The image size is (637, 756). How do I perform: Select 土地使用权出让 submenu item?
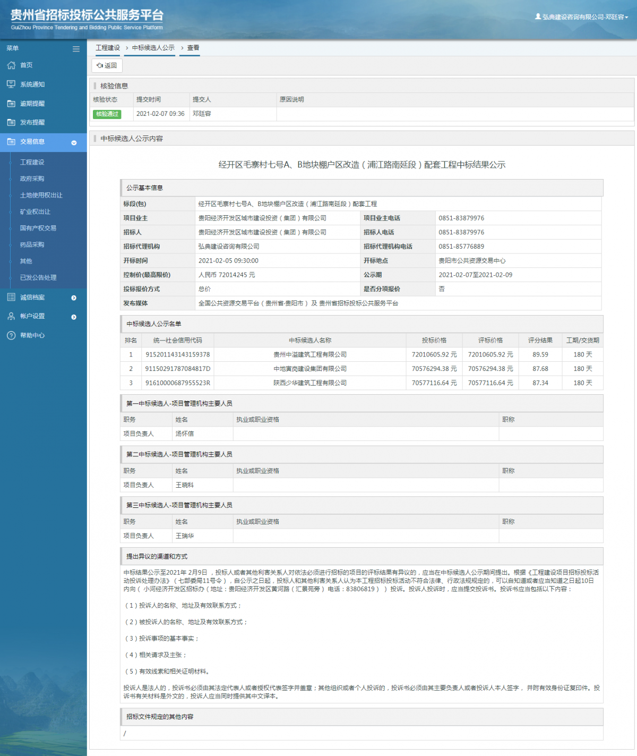[x=41, y=195]
